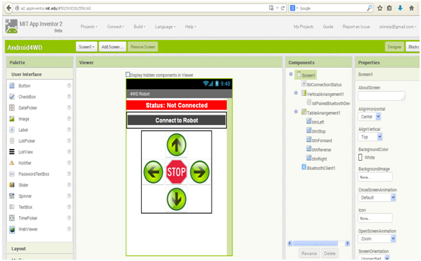Image resolution: width=421 pixels, height=261 pixels.
Task: Pick the Slider palette icon
Action: click(12, 185)
